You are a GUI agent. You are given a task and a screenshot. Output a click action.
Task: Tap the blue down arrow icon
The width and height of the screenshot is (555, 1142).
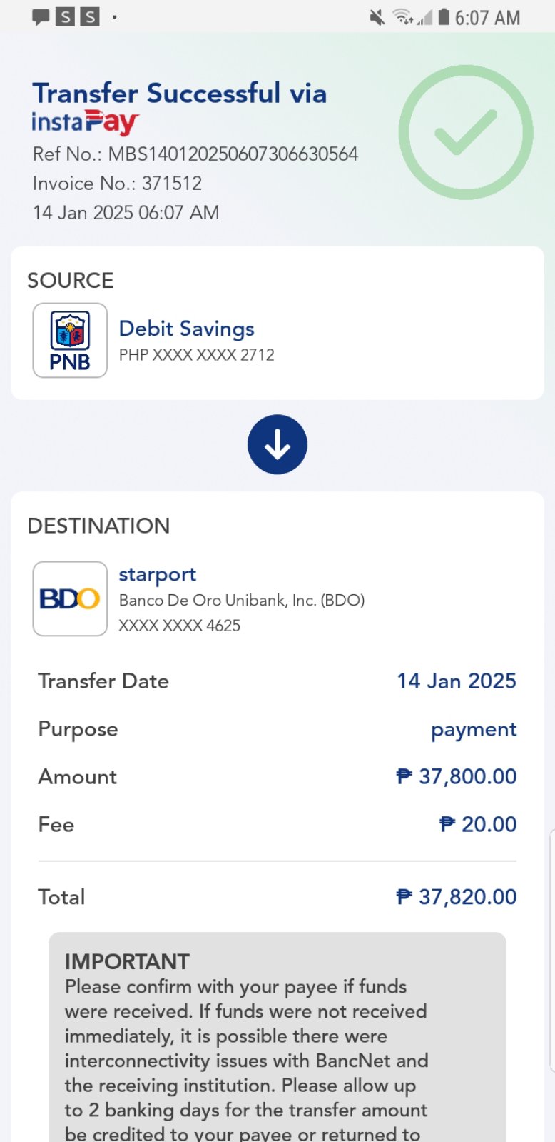click(x=277, y=444)
